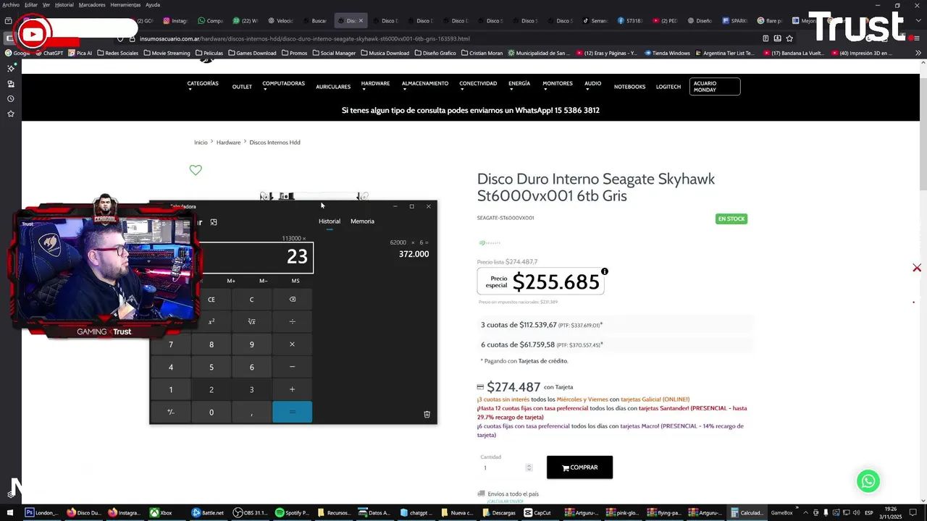Select 62000 × 6 history entry
The height and width of the screenshot is (521, 927).
point(409,248)
